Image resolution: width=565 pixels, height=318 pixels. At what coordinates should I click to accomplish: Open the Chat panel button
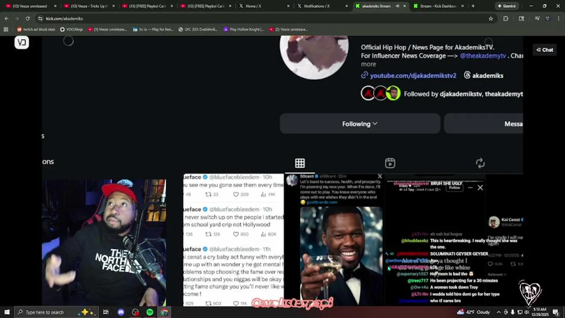(x=545, y=50)
